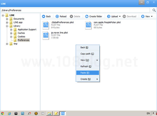The image size is (157, 116).
Task: Click the Cookies tree label
Action: click(21, 36)
